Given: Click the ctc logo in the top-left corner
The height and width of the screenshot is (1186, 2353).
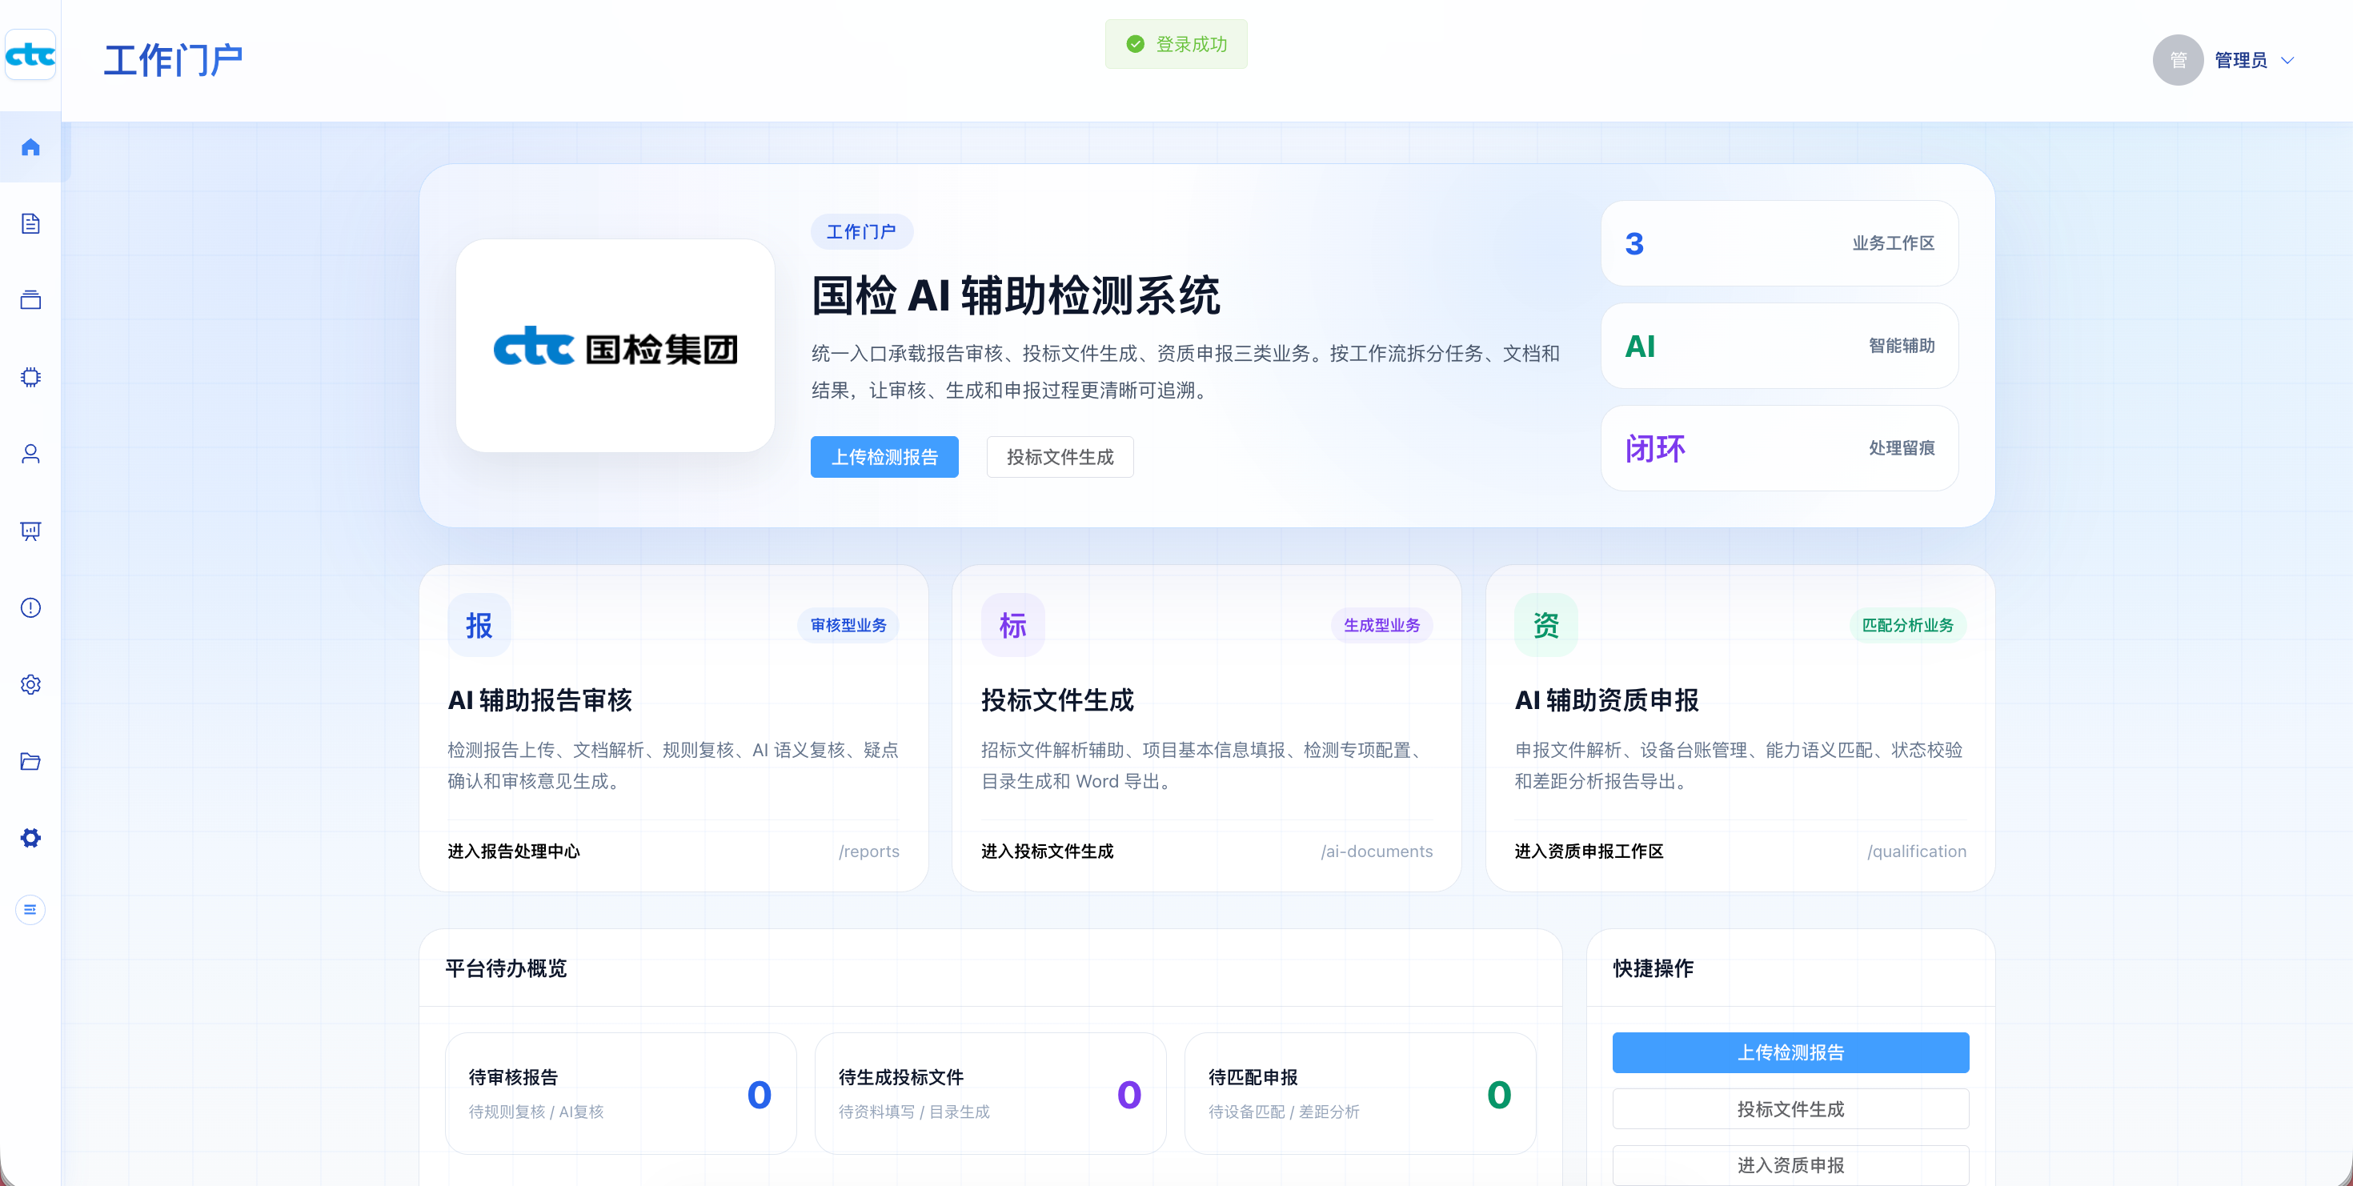Looking at the screenshot, I should pos(30,54).
